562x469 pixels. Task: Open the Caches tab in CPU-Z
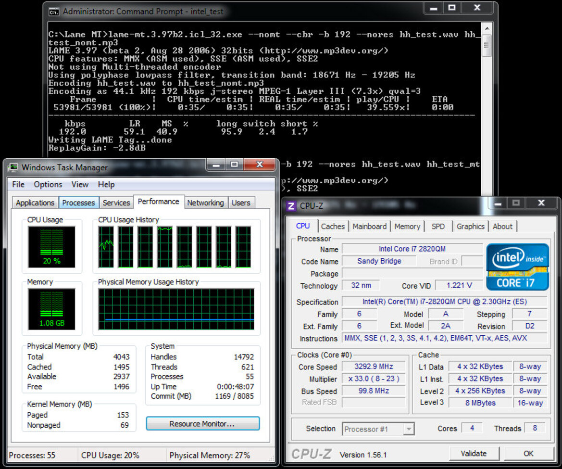[333, 226]
